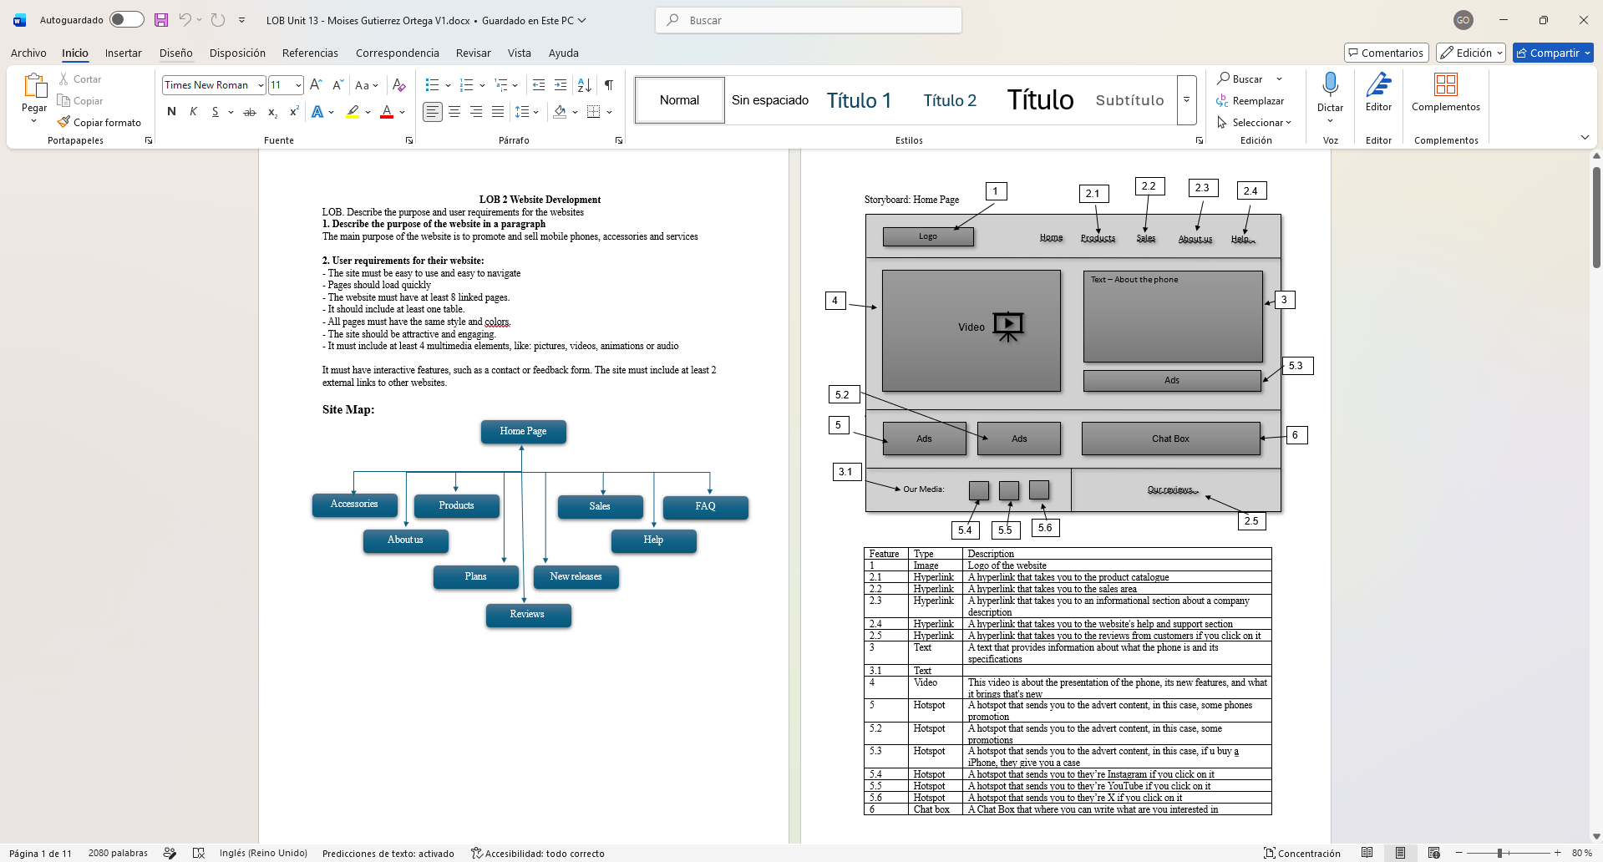The height and width of the screenshot is (862, 1603).
Task: Sort paragraph text alphabetically
Action: click(x=585, y=85)
